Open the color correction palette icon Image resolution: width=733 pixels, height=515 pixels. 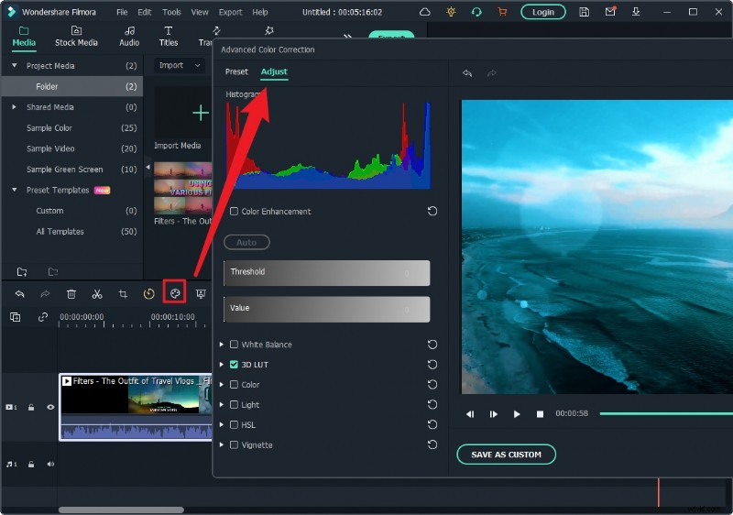coord(174,293)
